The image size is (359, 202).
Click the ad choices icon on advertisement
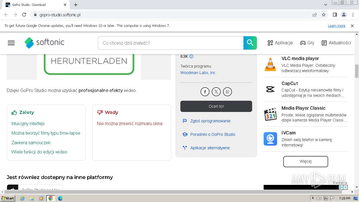tap(341, 187)
